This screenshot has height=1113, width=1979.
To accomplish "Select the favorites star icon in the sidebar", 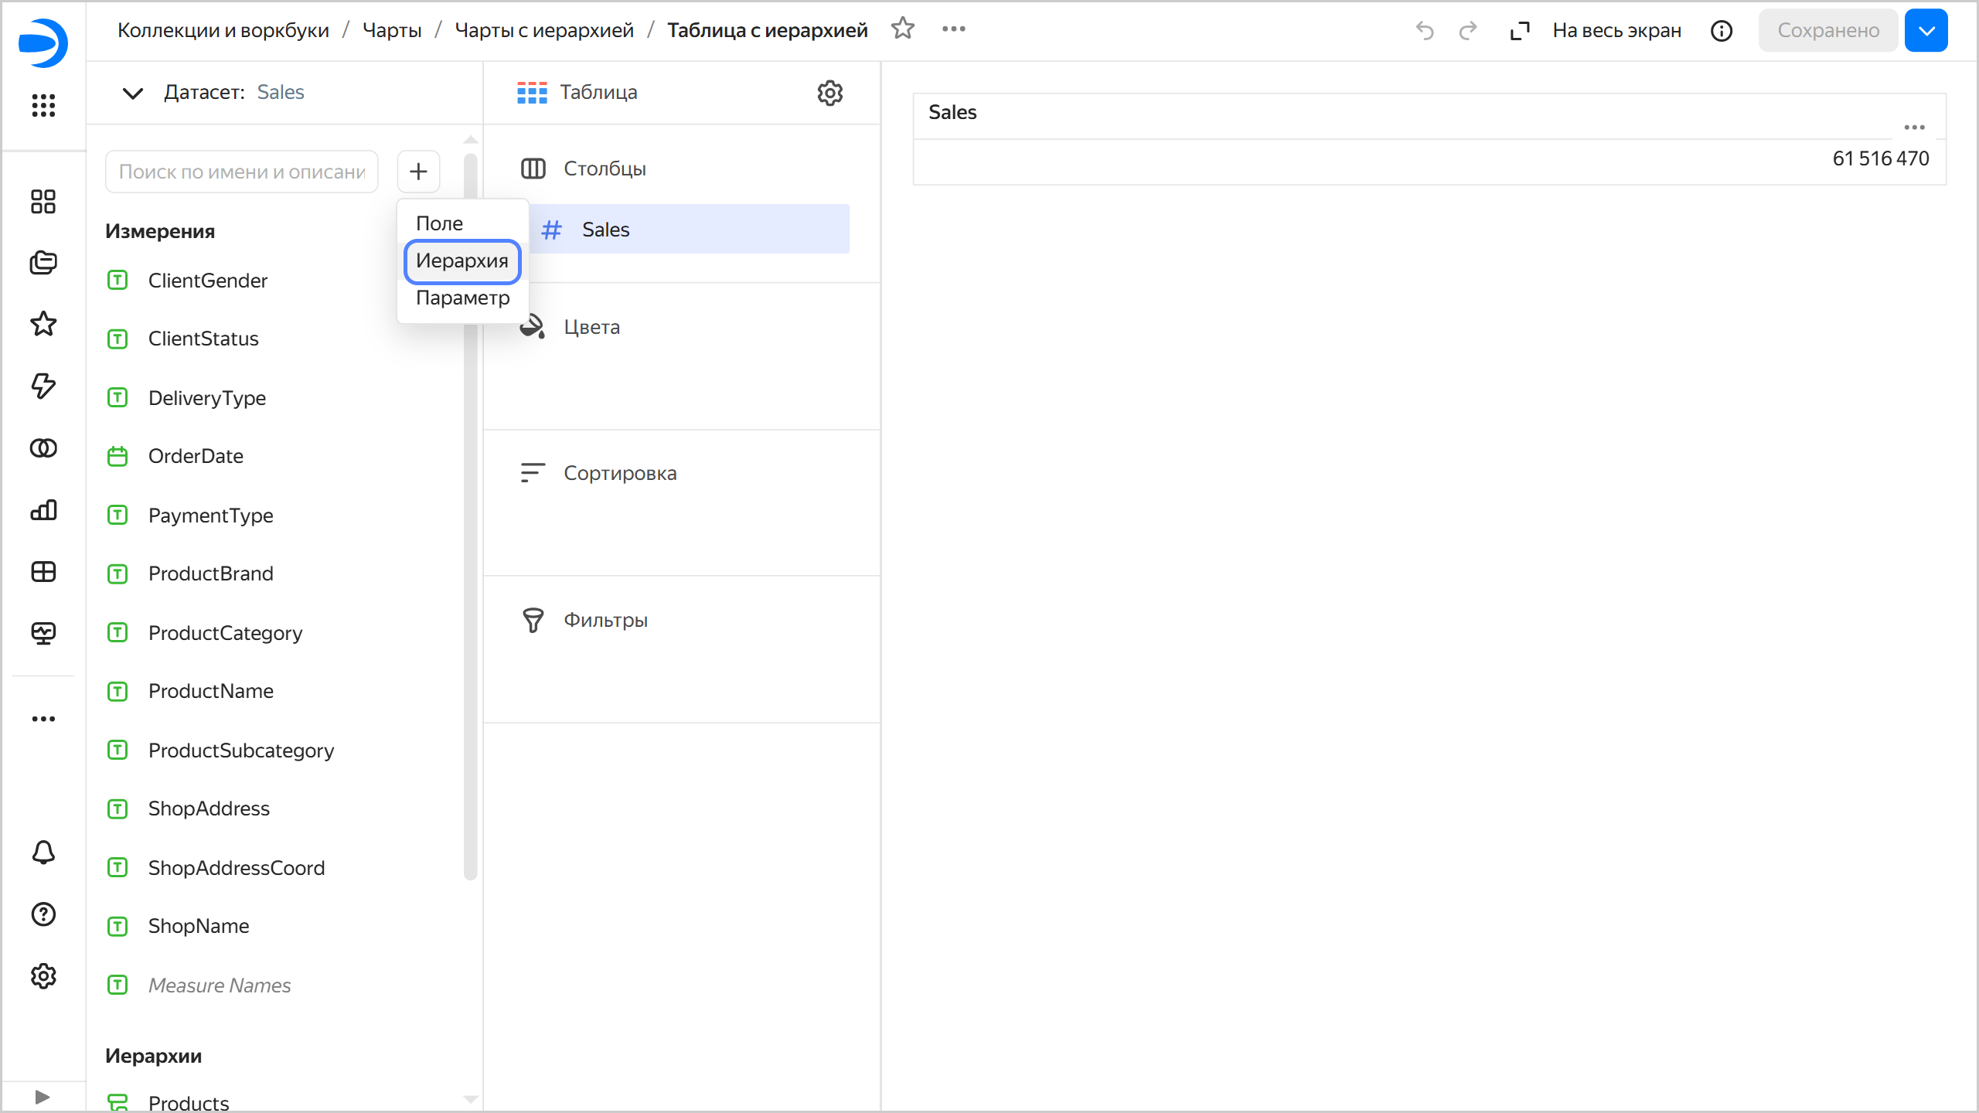I will pyautogui.click(x=43, y=324).
